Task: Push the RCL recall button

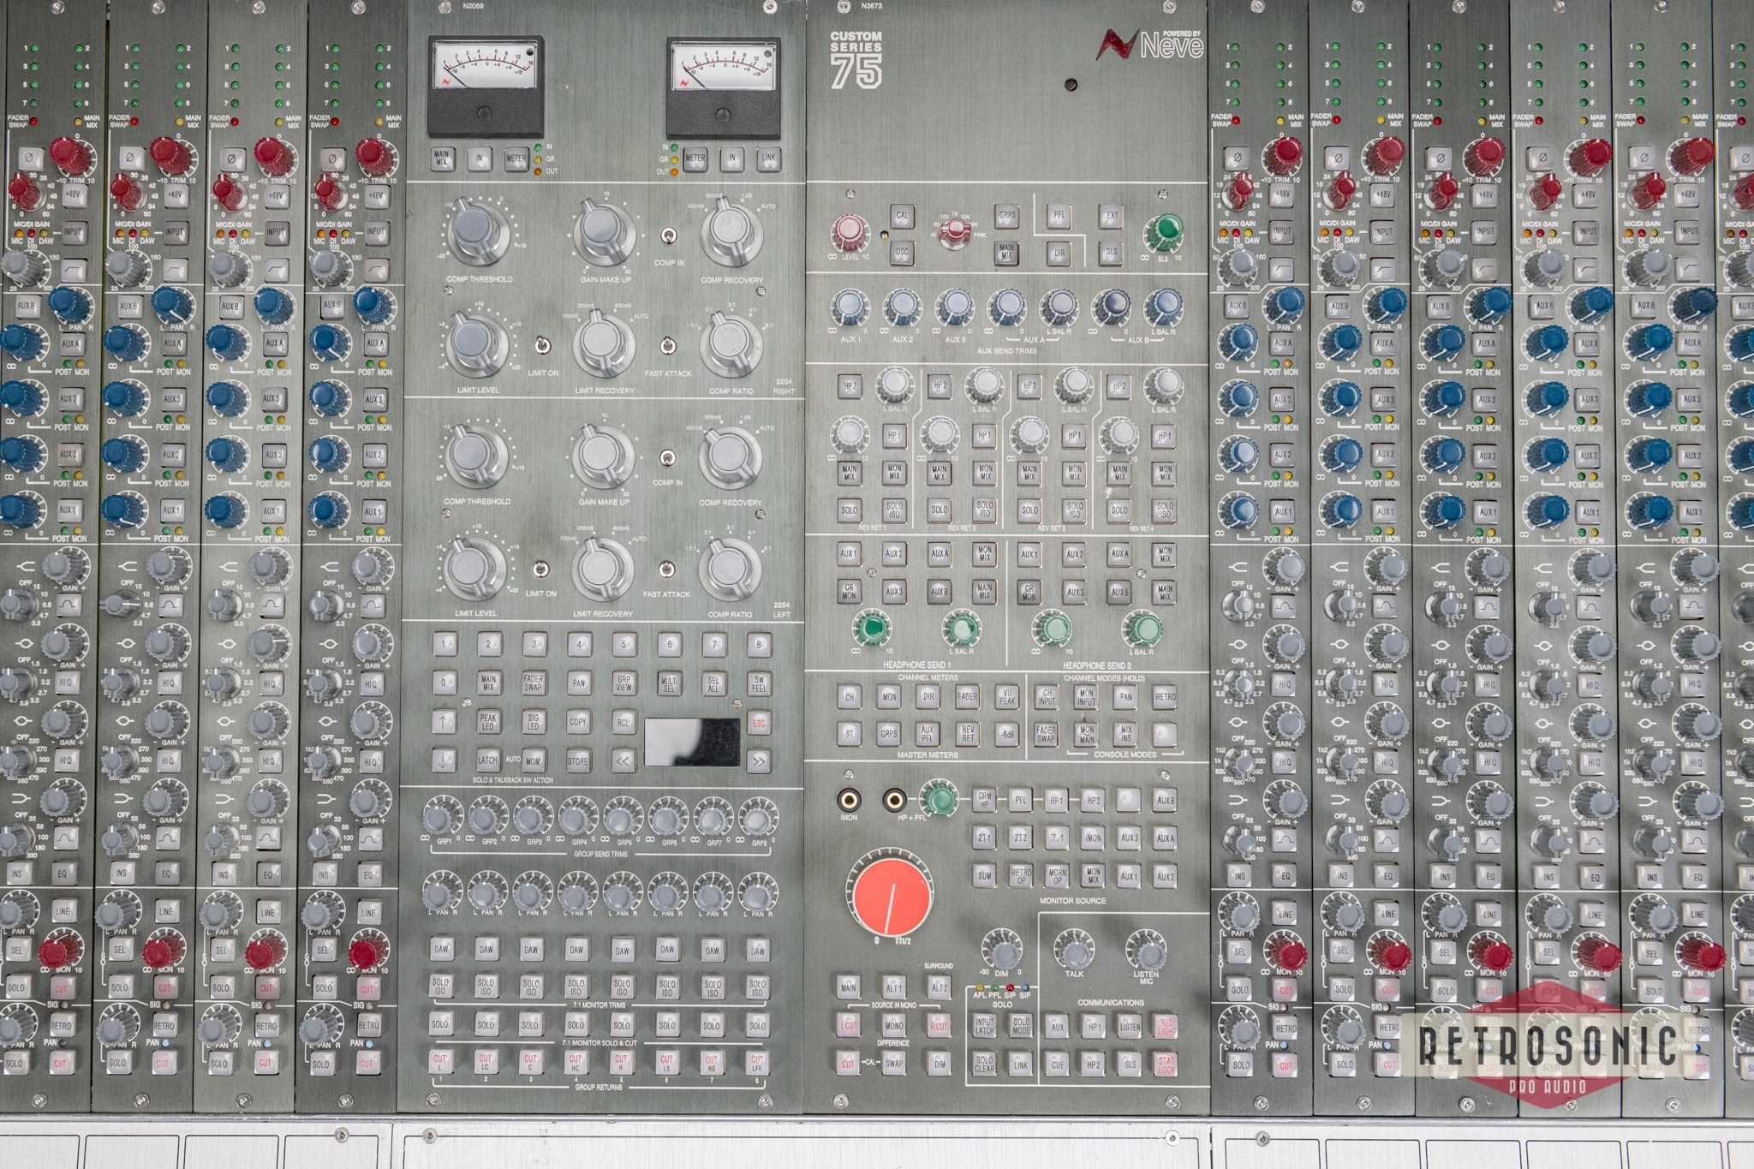Action: coord(623,722)
